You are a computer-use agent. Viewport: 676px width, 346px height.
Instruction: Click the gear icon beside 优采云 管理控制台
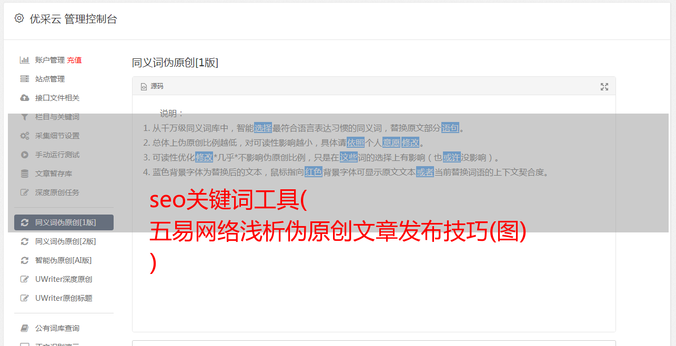point(19,18)
